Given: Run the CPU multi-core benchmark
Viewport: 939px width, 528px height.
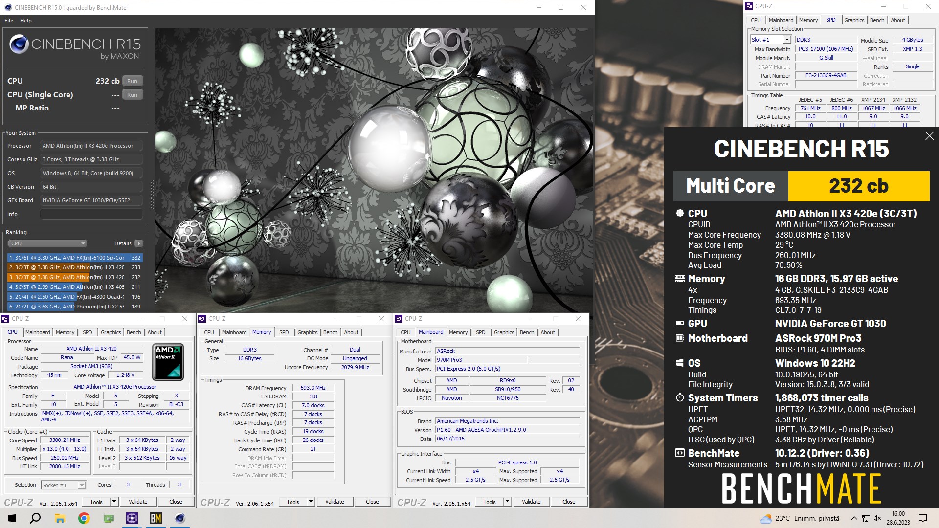Looking at the screenshot, I should [132, 81].
